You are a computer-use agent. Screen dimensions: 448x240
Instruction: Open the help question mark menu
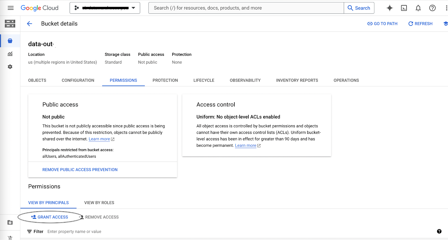click(432, 8)
